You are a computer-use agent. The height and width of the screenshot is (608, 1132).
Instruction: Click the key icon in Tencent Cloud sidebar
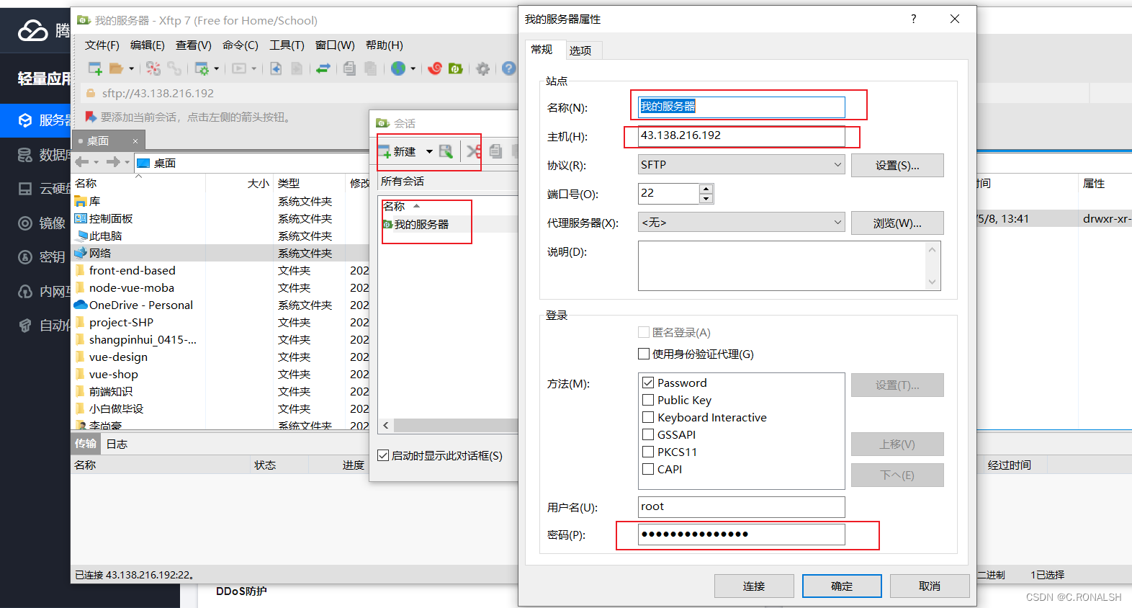click(x=25, y=257)
